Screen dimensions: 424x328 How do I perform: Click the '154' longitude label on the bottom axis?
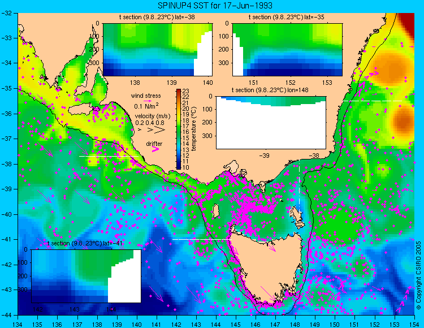(x=414, y=325)
